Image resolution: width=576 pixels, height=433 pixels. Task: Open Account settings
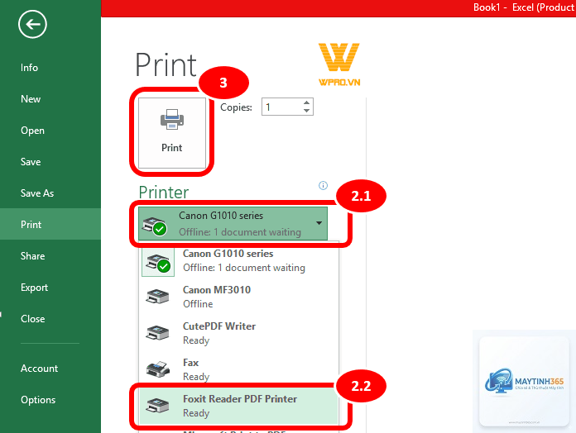39,369
